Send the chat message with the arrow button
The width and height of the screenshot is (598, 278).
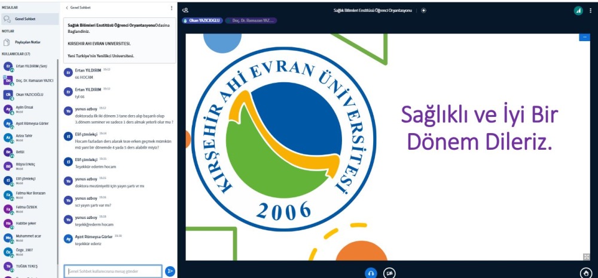[170, 271]
